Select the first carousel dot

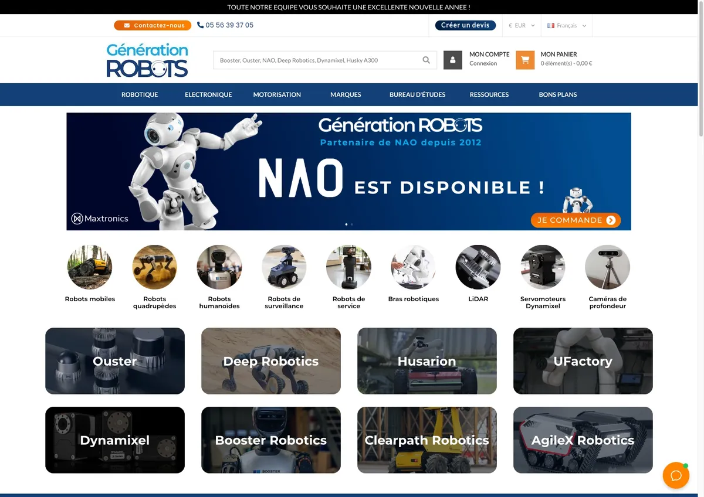[346, 224]
